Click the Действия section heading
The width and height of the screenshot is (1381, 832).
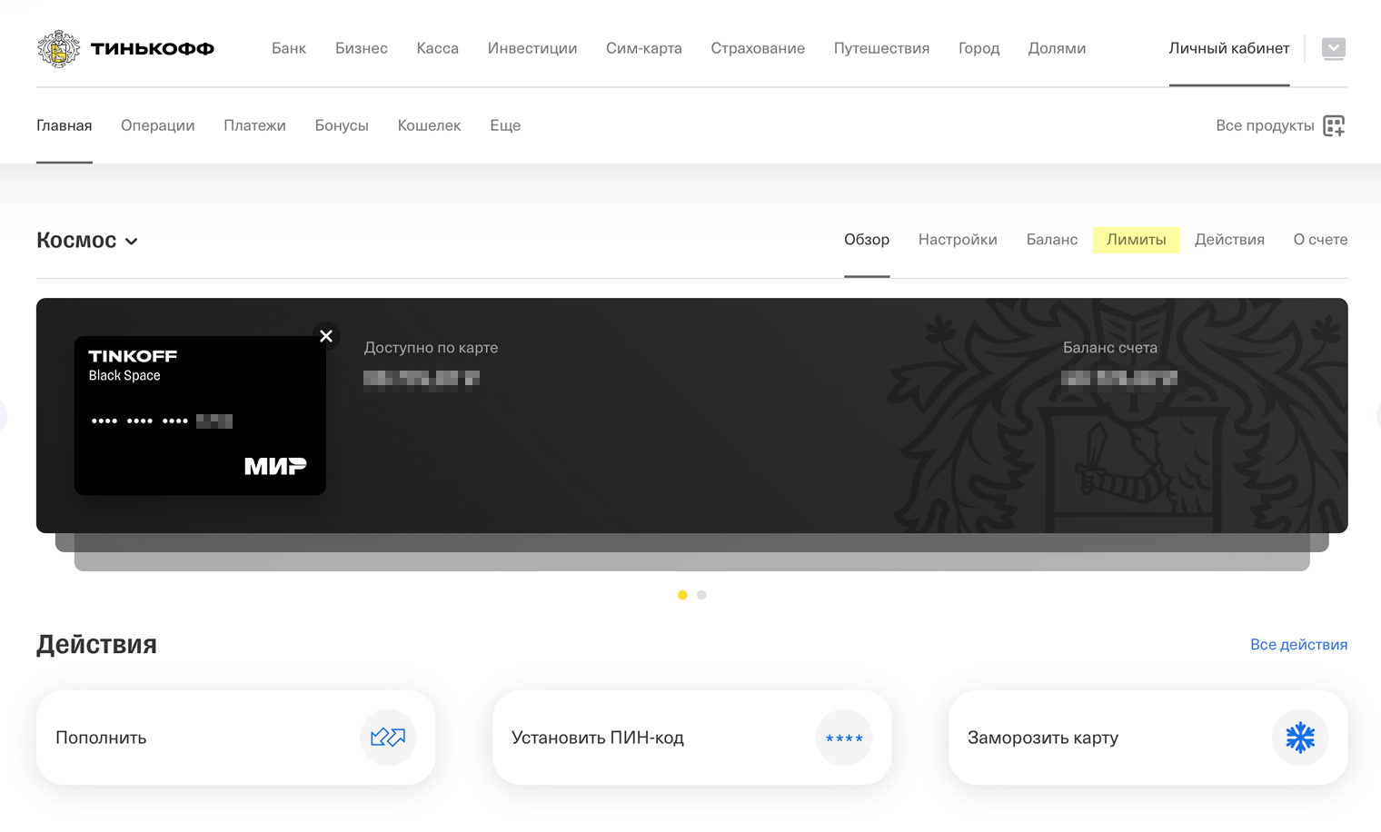(x=96, y=644)
